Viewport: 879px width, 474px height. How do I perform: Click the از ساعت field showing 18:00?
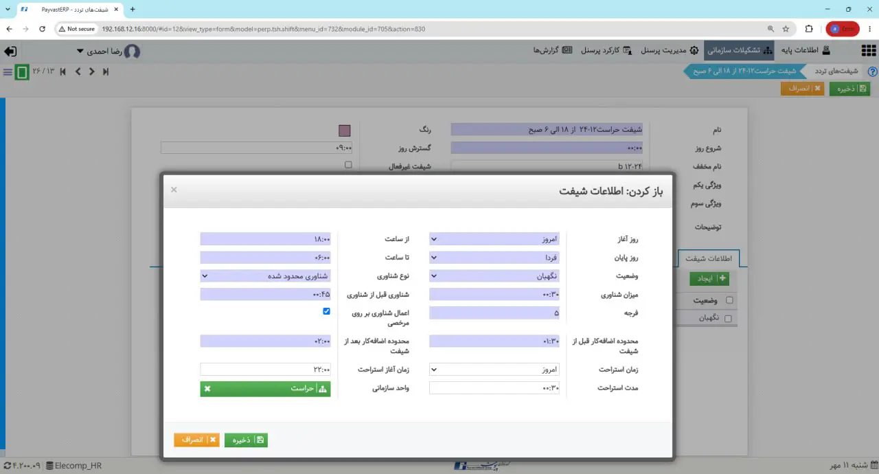[265, 239]
